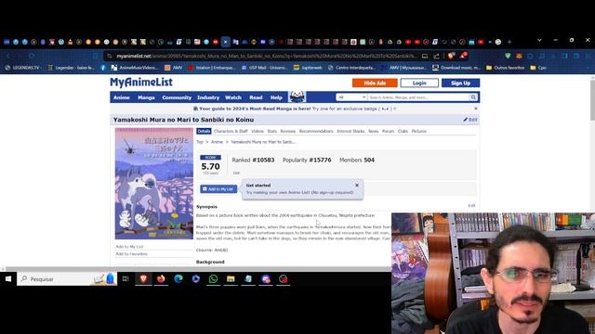Switch to the Forum tab

tap(388, 131)
